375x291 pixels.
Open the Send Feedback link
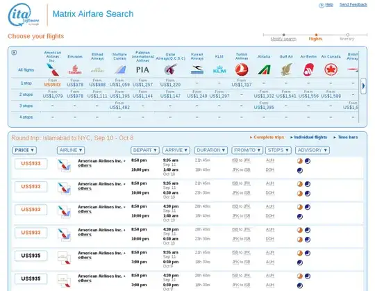353,5
